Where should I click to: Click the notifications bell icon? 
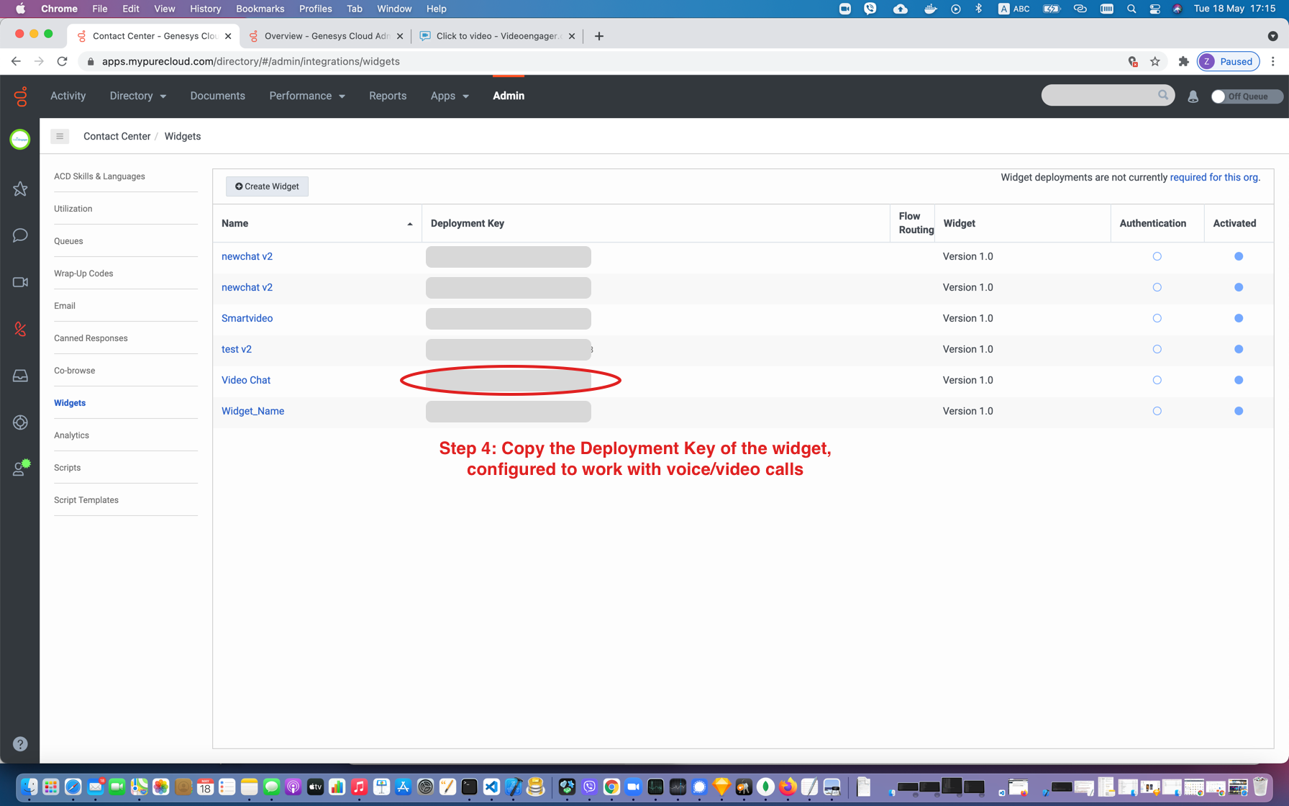(1193, 96)
